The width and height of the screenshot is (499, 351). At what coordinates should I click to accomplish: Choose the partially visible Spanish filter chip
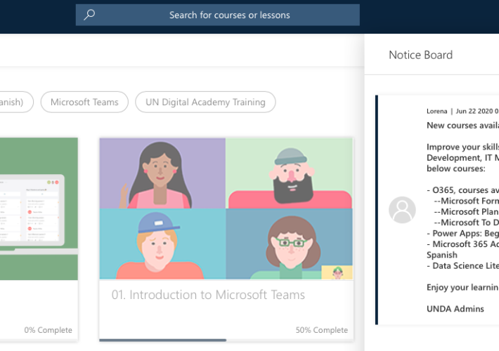[x=15, y=102]
